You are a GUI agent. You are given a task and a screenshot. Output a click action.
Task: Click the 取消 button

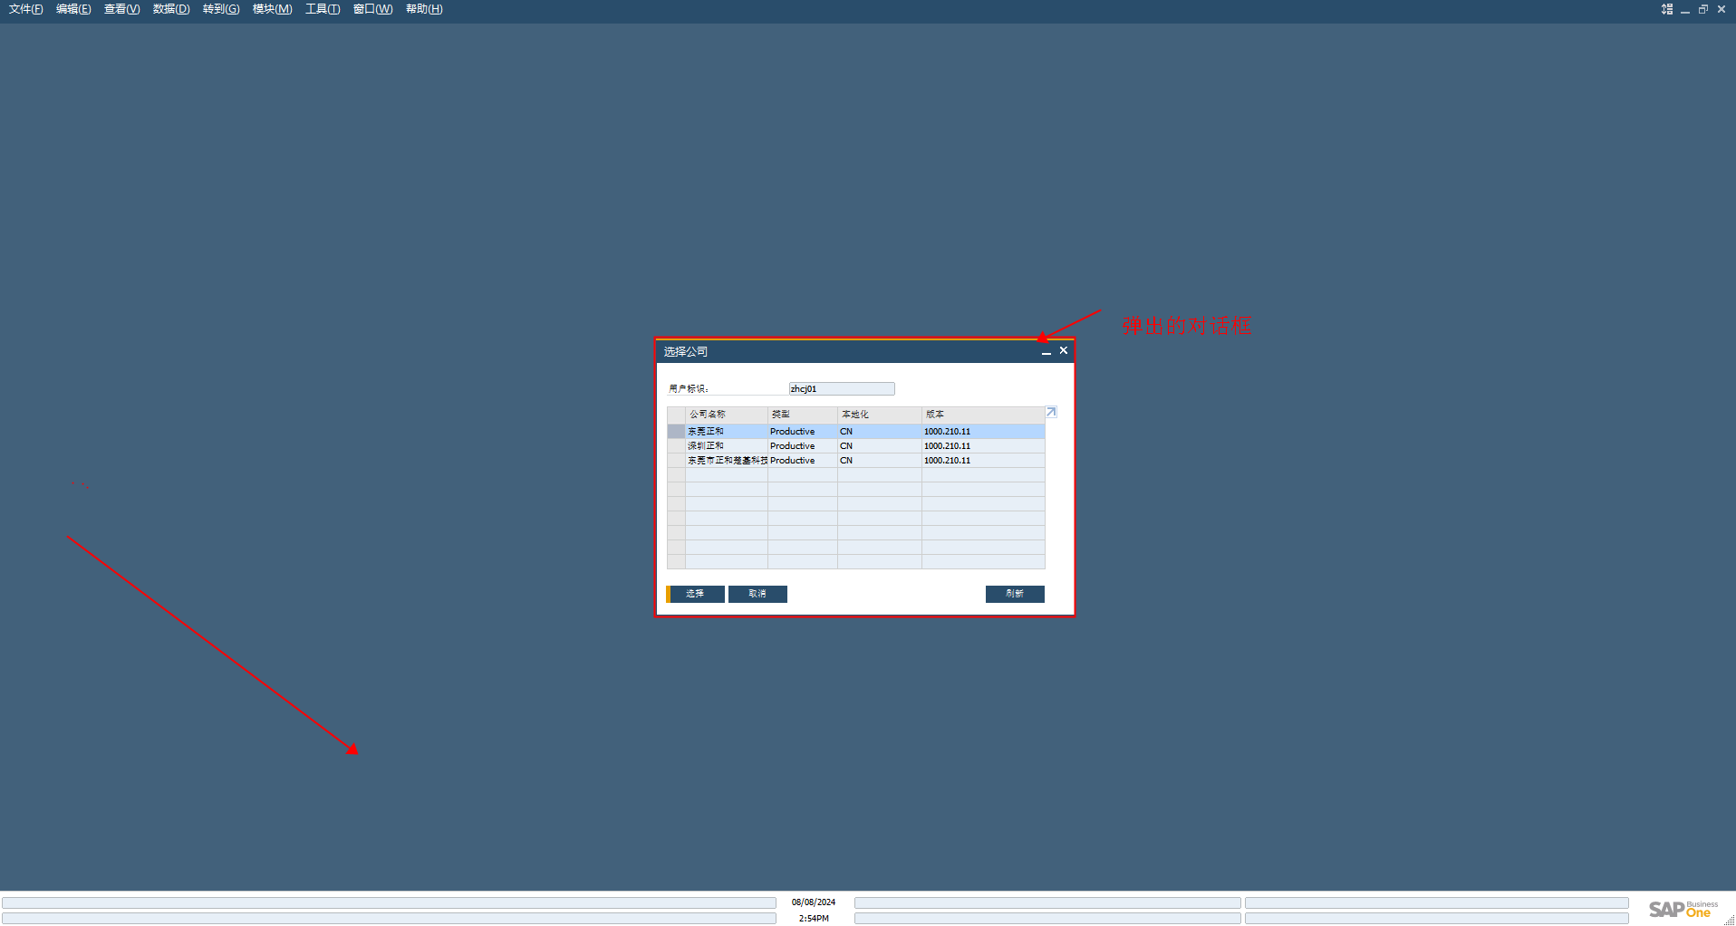click(x=757, y=594)
